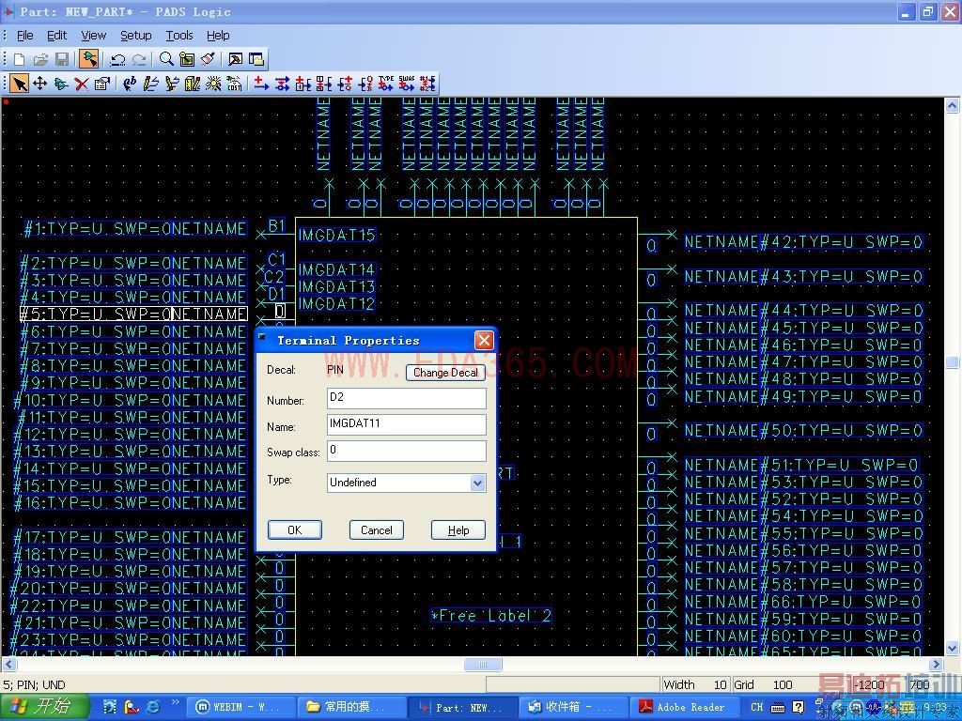Activate the Select arrow tool
Screen dimensions: 962x721
click(x=20, y=84)
